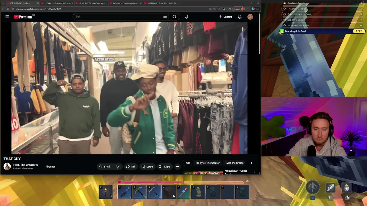Image resolution: width=367 pixels, height=206 pixels.
Task: Click the search magnifier button
Action: pyautogui.click(x=174, y=17)
